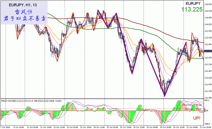Click the 'Action: Wait' indicator text
Image resolution: width=212 pixels, height=129 pixels.
click(x=193, y=109)
